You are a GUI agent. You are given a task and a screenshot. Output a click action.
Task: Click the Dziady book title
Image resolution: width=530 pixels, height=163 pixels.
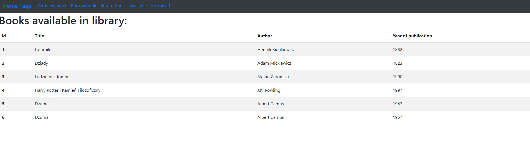(42, 63)
